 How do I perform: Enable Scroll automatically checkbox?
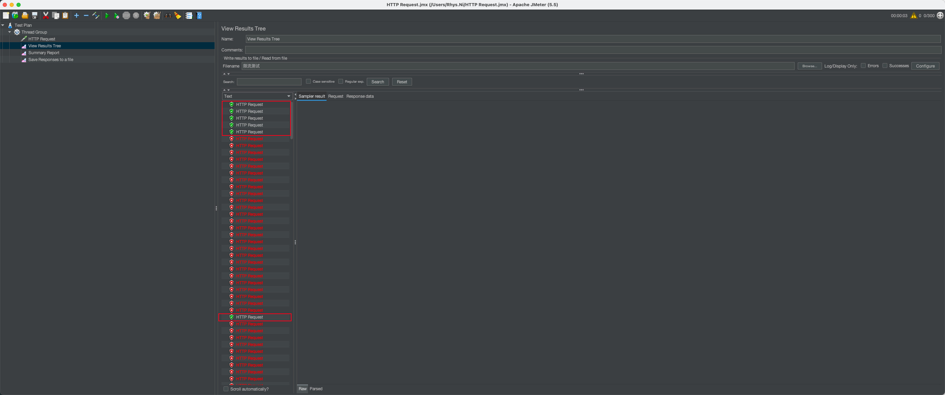click(226, 389)
